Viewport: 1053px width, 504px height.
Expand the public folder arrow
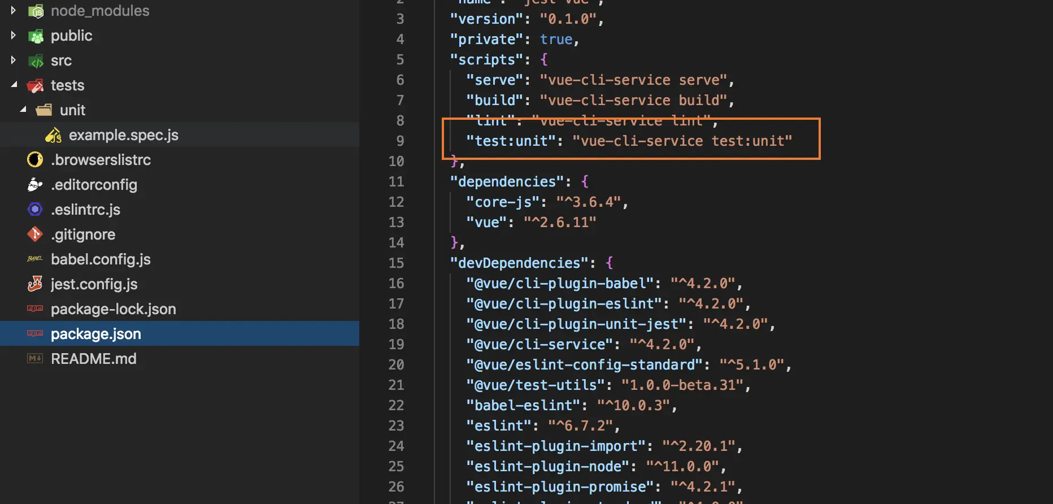coord(13,35)
